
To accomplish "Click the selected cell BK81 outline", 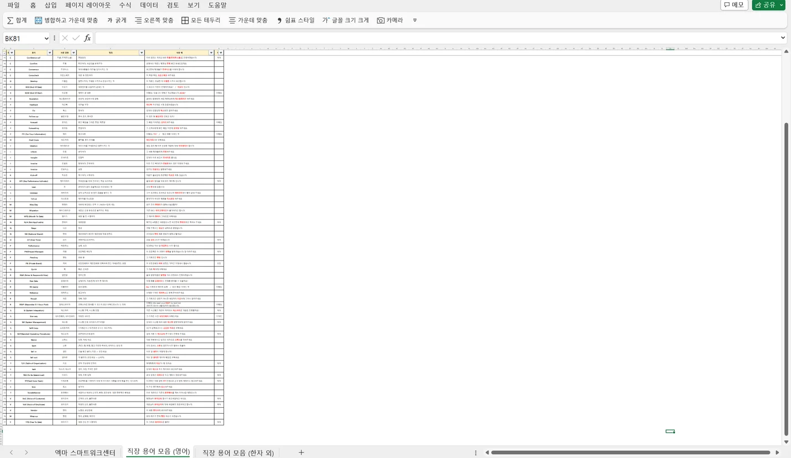I will (670, 431).
